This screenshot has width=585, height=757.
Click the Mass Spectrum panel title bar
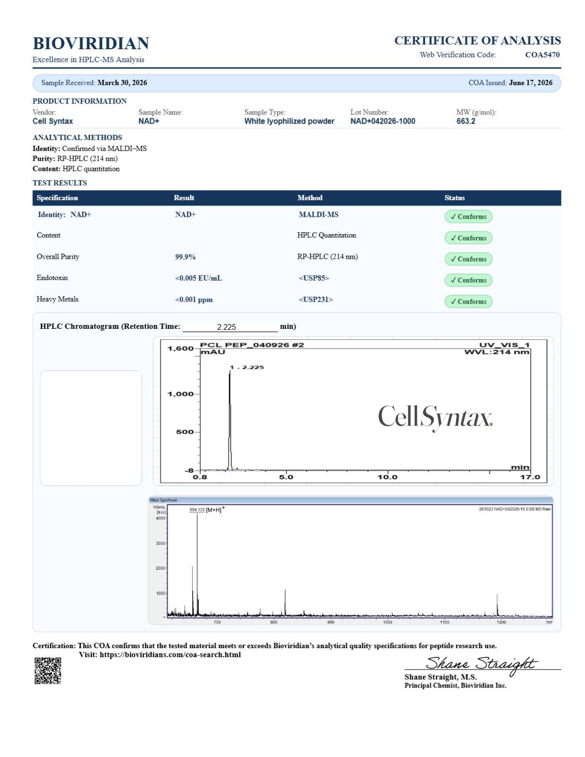[x=351, y=500]
